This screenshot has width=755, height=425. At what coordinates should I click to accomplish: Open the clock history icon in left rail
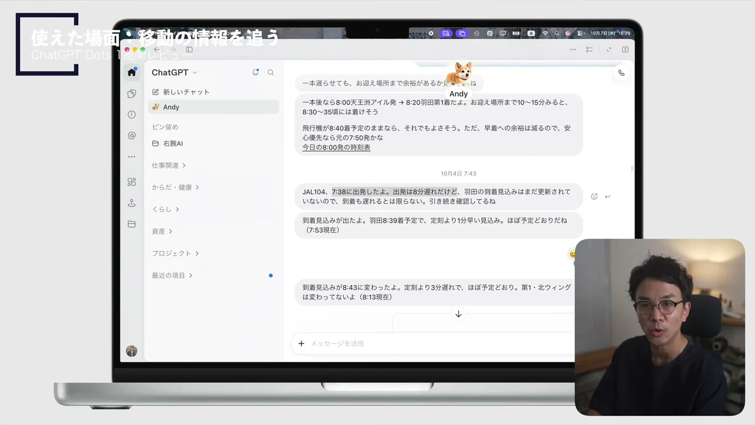132,115
